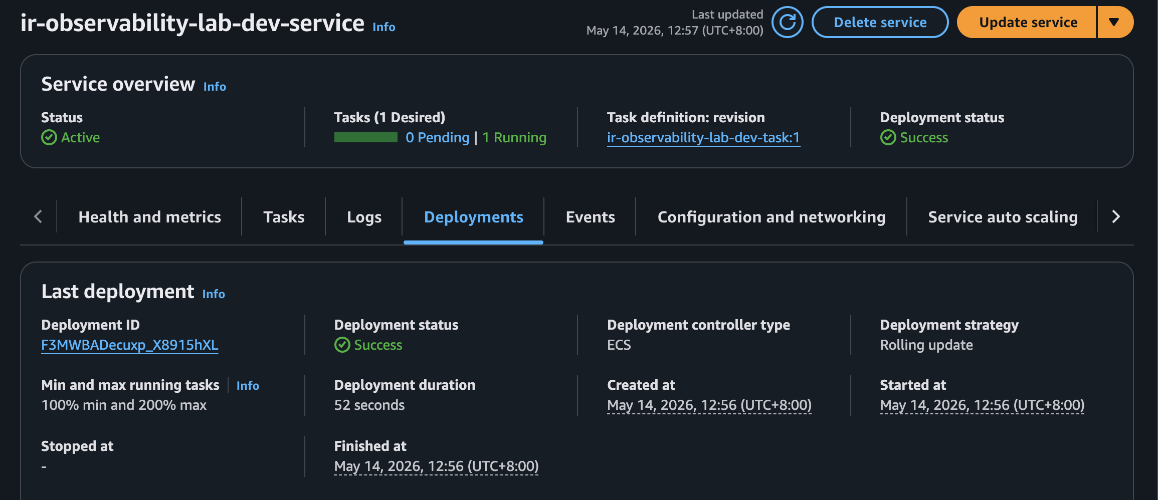Click Success icon in Service overview
1158x500 pixels.
[888, 137]
